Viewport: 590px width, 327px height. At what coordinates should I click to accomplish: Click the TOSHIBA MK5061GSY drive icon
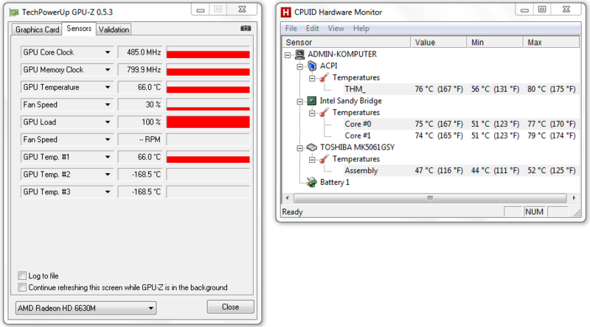click(312, 147)
